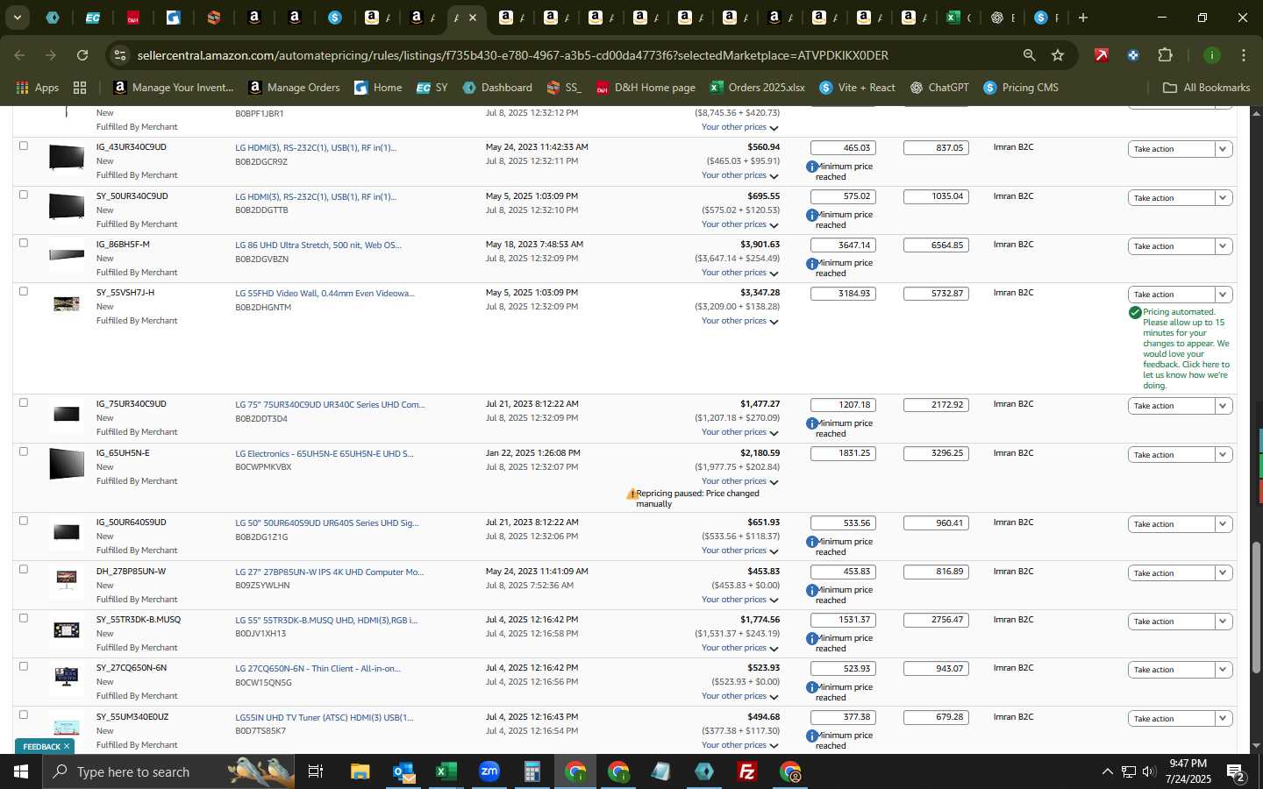1263x789 pixels.
Task: Open the info icon for IG_43UR340C9UD minimum price
Action: (x=812, y=167)
